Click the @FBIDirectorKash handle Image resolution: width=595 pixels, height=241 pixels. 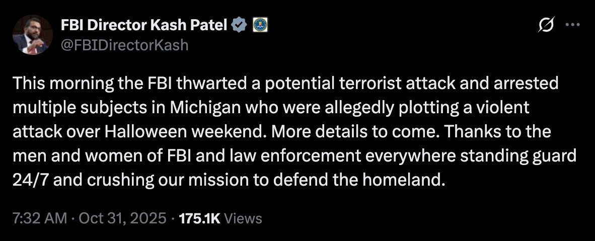(x=124, y=45)
